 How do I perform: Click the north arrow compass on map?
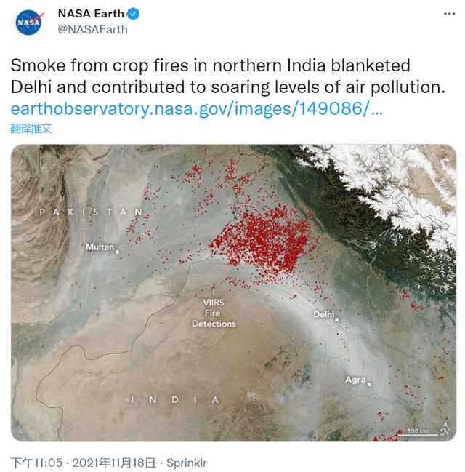tap(445, 428)
